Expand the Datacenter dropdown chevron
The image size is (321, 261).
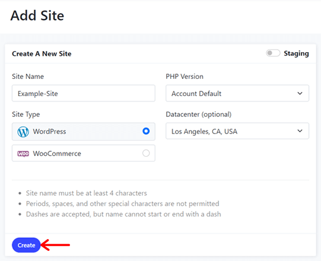click(x=300, y=131)
